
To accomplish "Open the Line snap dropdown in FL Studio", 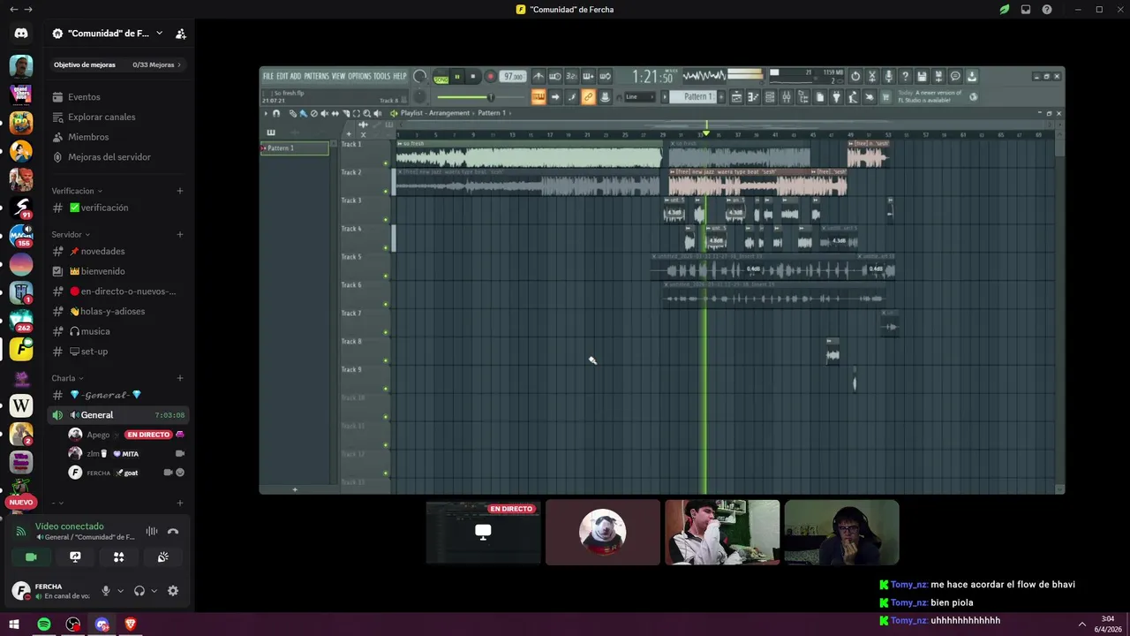I will (x=640, y=97).
